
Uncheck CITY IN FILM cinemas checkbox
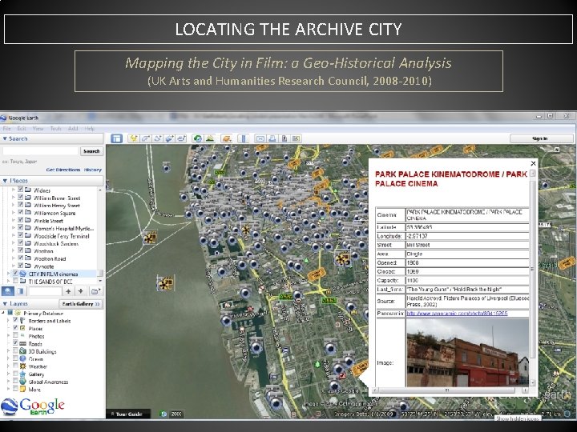15,274
